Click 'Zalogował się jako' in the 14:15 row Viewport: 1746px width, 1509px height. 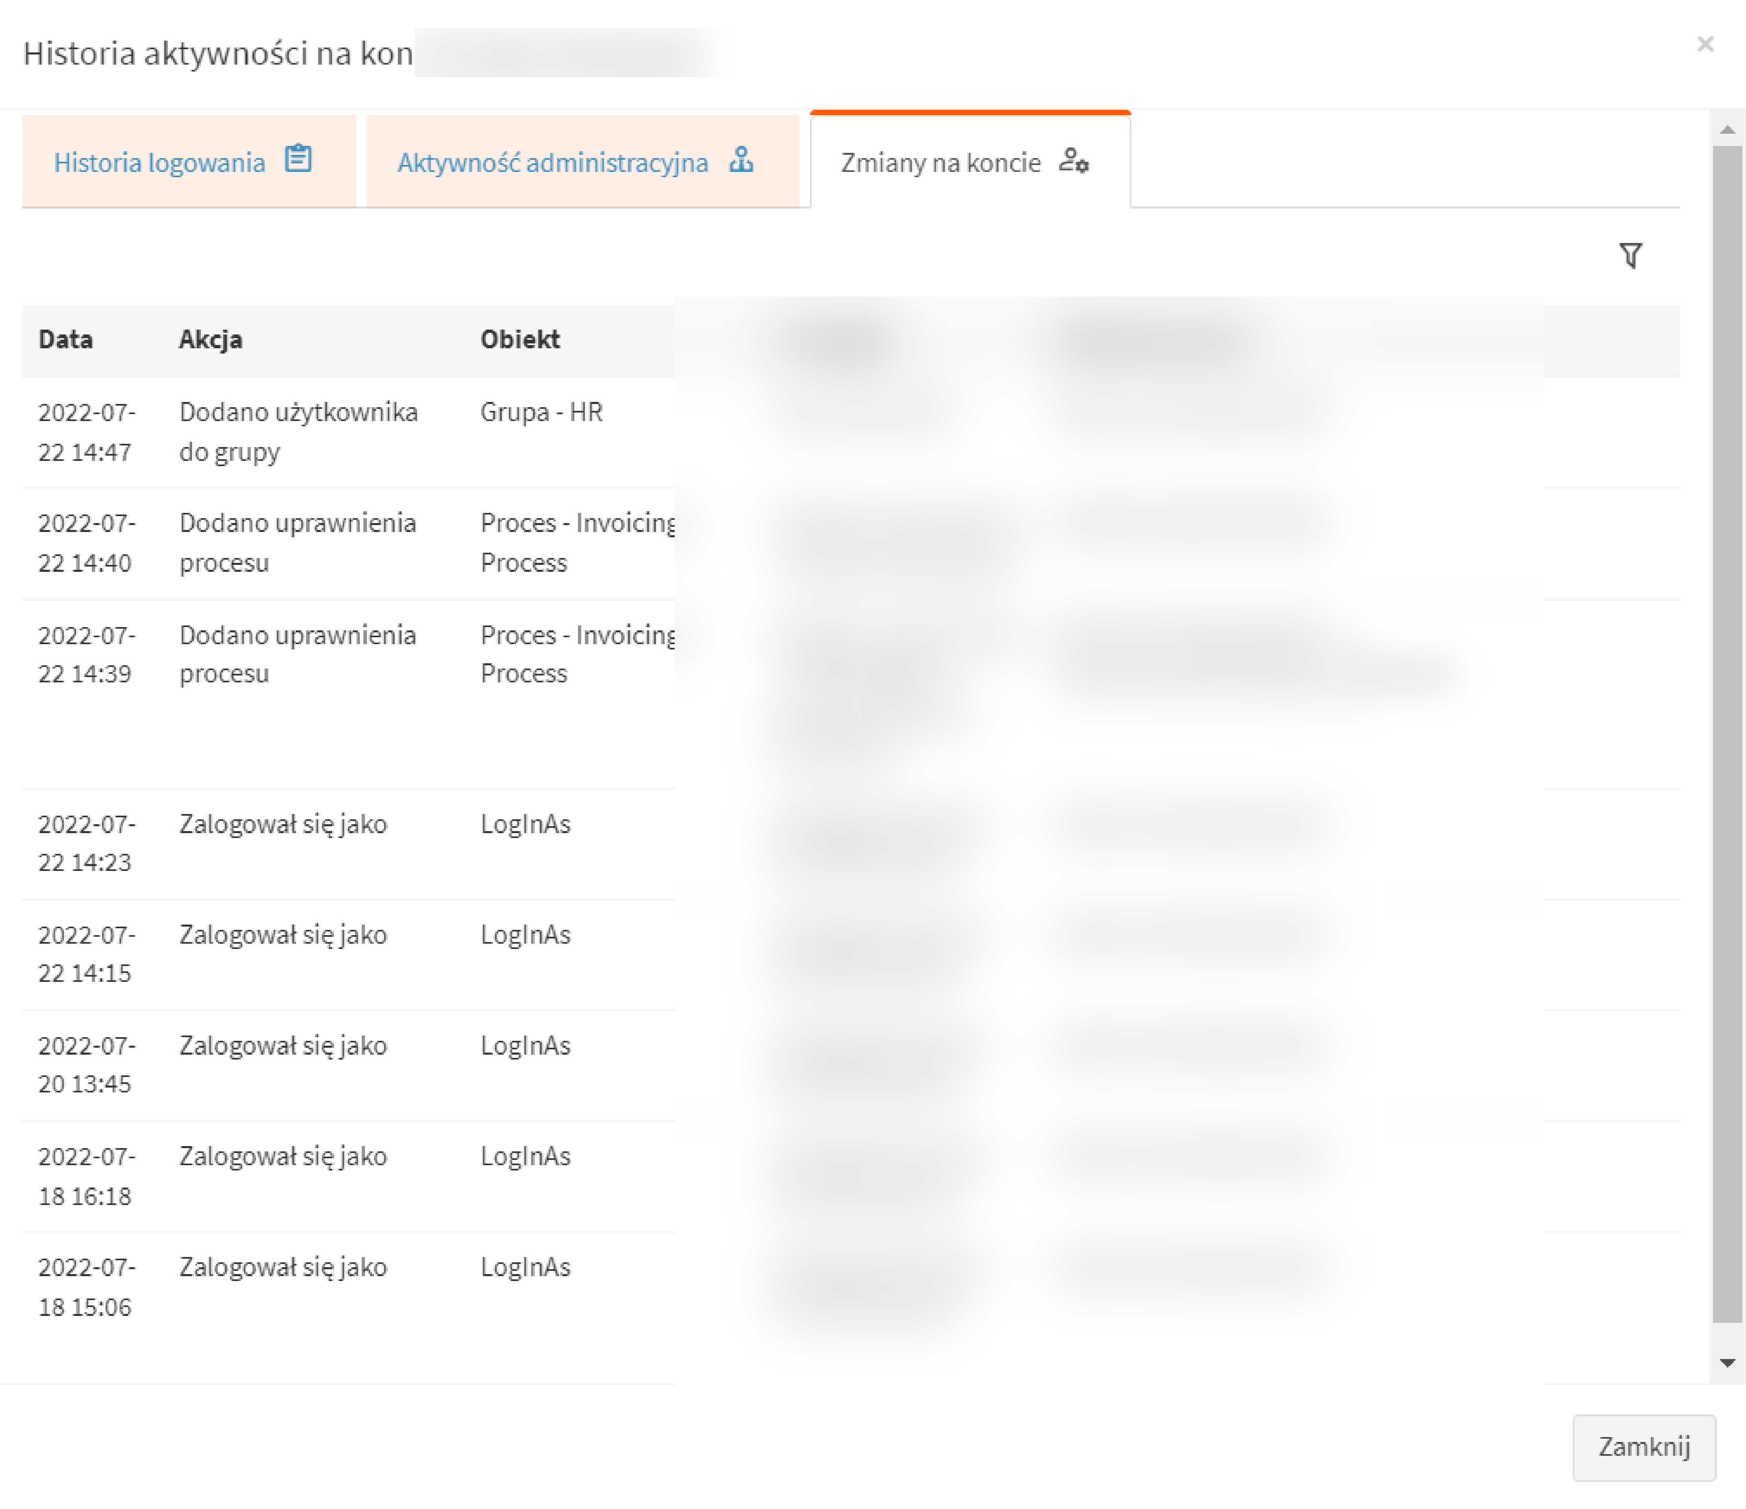tap(283, 935)
